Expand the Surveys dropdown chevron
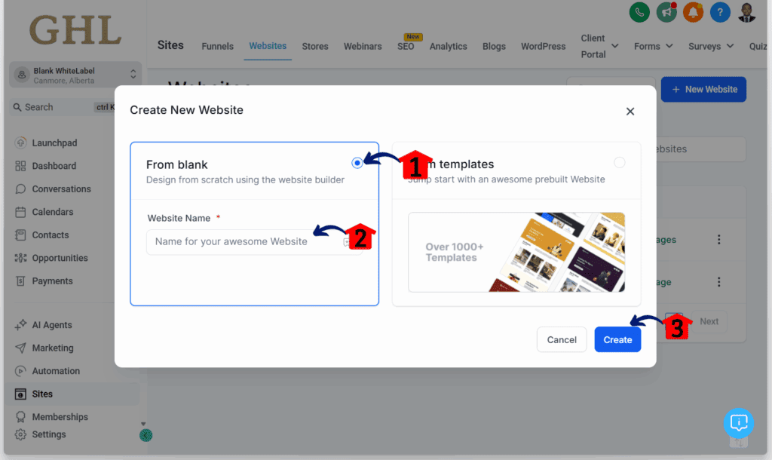Screen dimensions: 772x460 pyautogui.click(x=730, y=46)
